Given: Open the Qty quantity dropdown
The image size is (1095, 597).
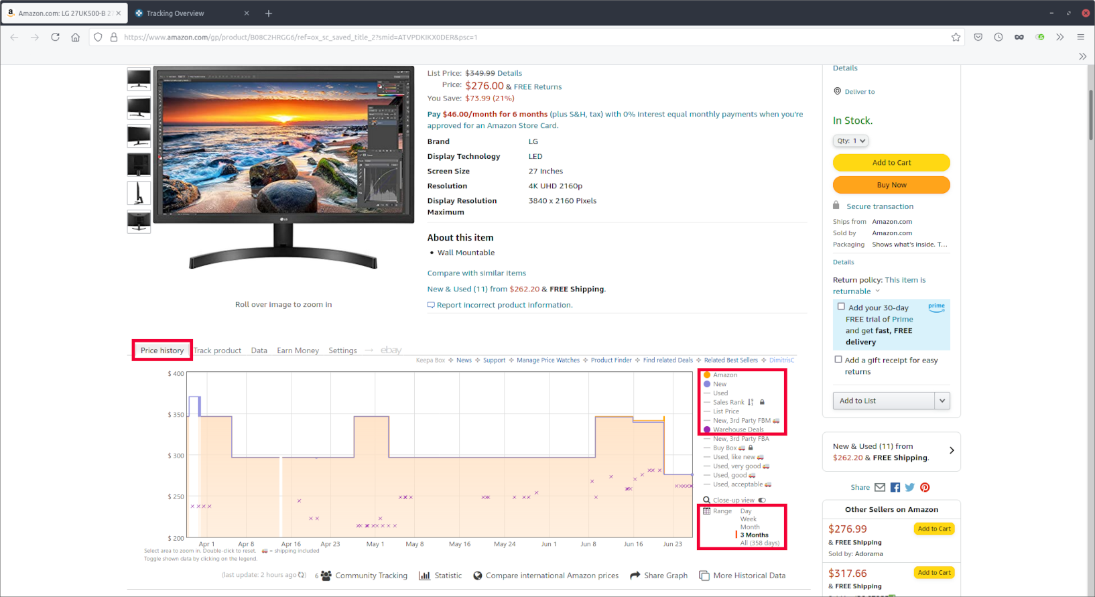Looking at the screenshot, I should [851, 141].
